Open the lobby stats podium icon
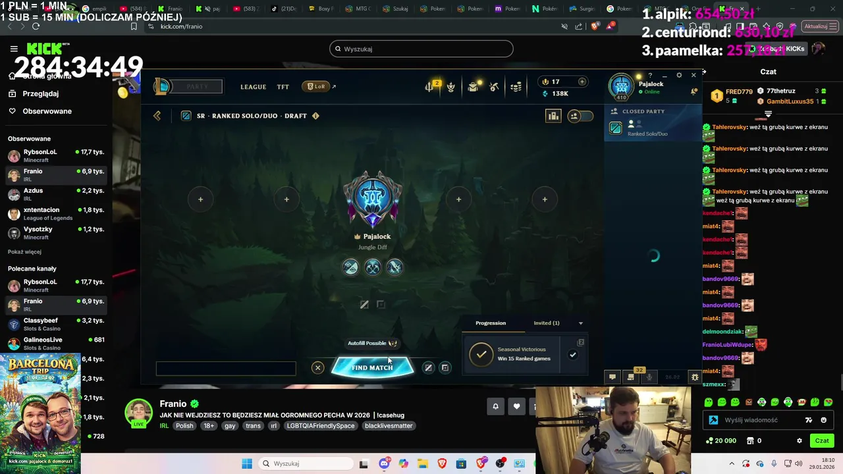The height and width of the screenshot is (474, 843). coord(553,116)
